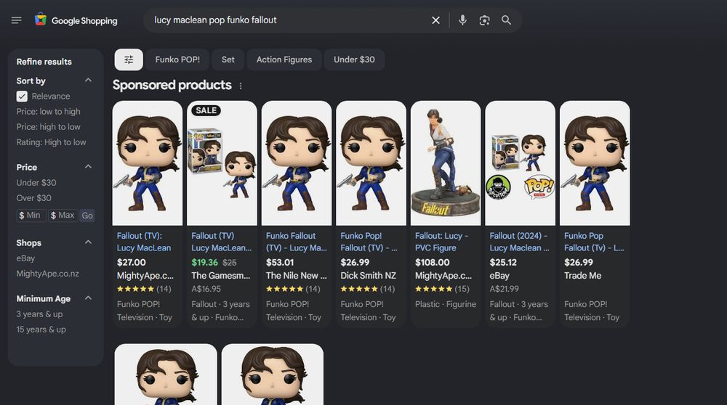Click the Min price input field
The width and height of the screenshot is (727, 405).
point(31,216)
